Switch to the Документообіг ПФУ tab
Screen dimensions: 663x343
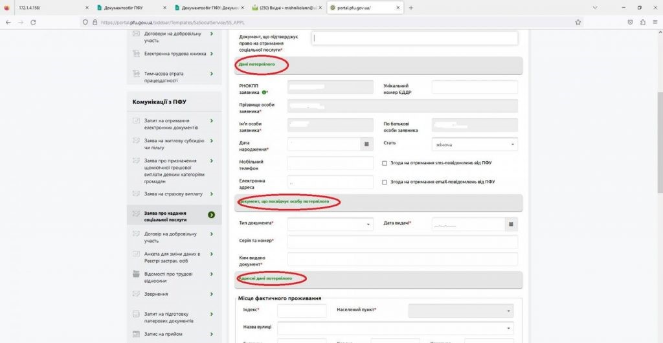tap(129, 8)
